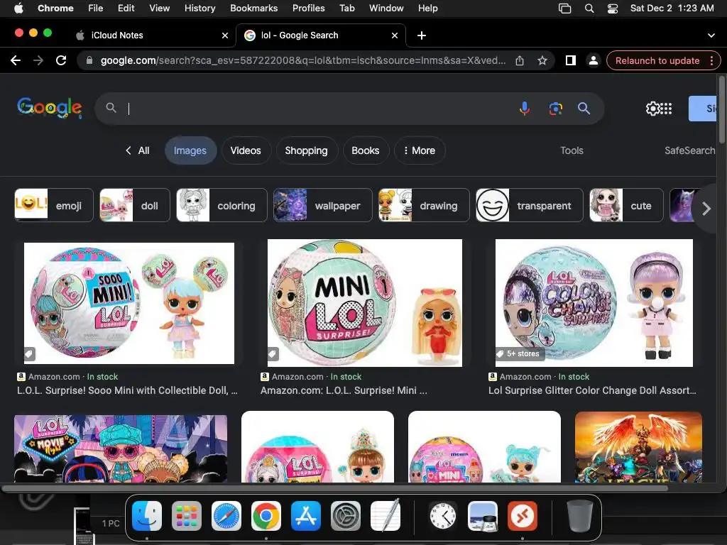Open the View menu

pyautogui.click(x=159, y=9)
